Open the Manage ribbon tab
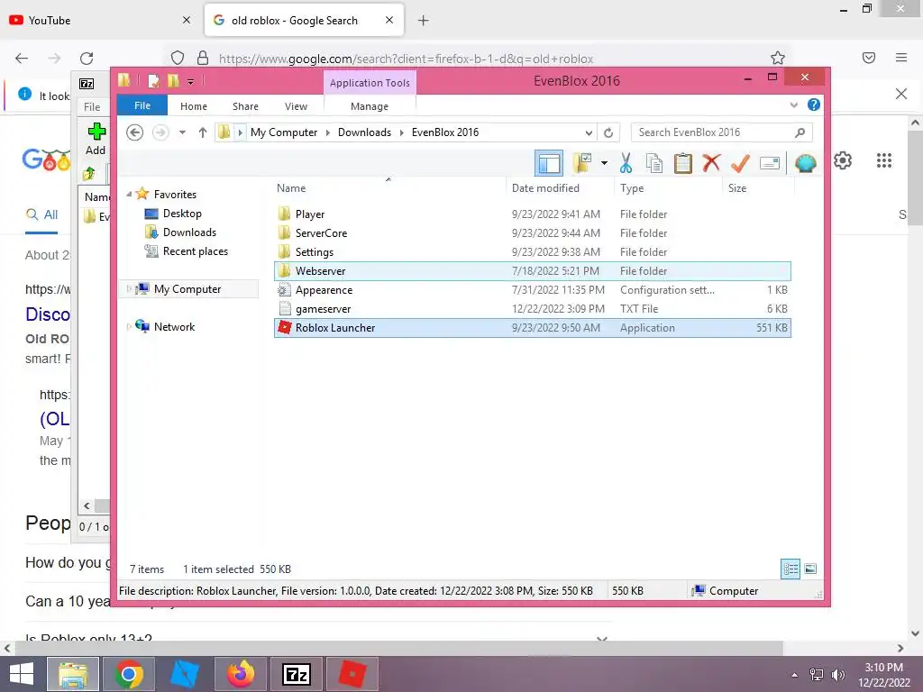 tap(370, 106)
